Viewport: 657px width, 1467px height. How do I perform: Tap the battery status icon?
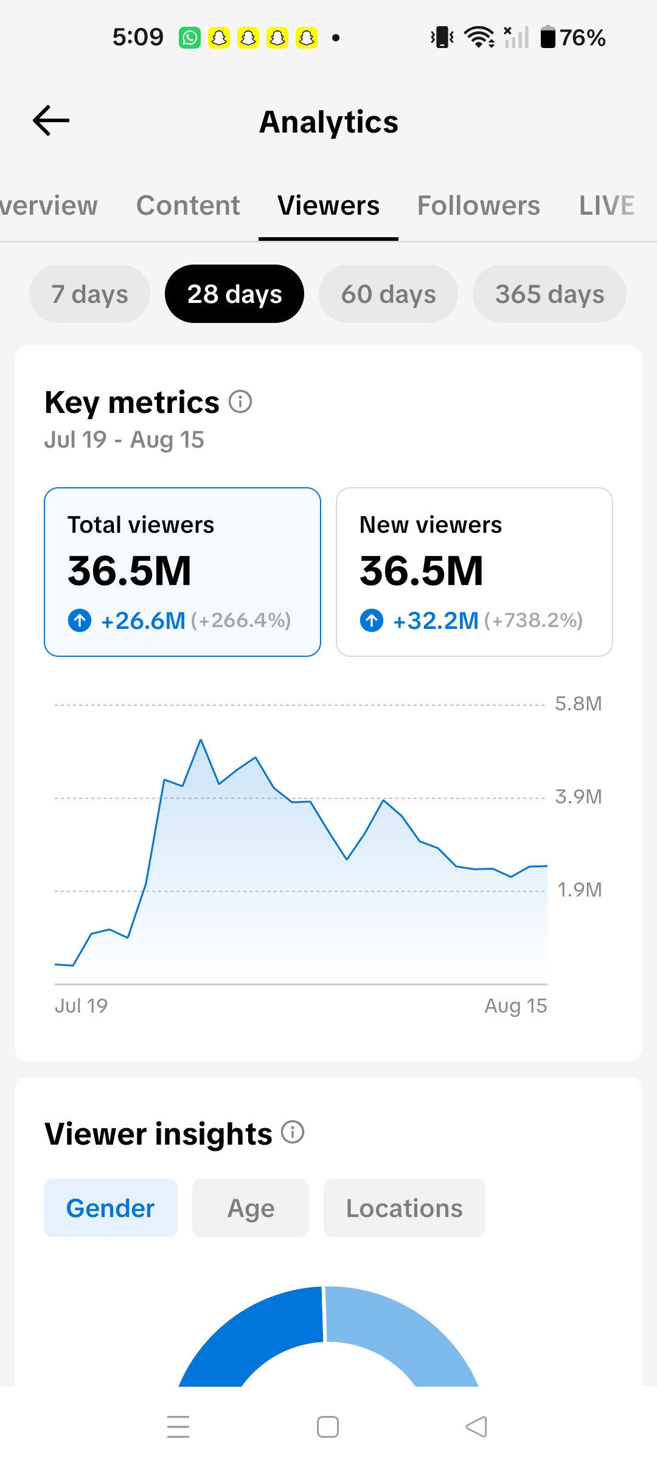pos(548,37)
